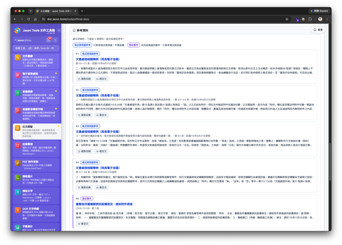Choose the 擷取文字 tool icon
The image size is (342, 245).
coord(18,192)
